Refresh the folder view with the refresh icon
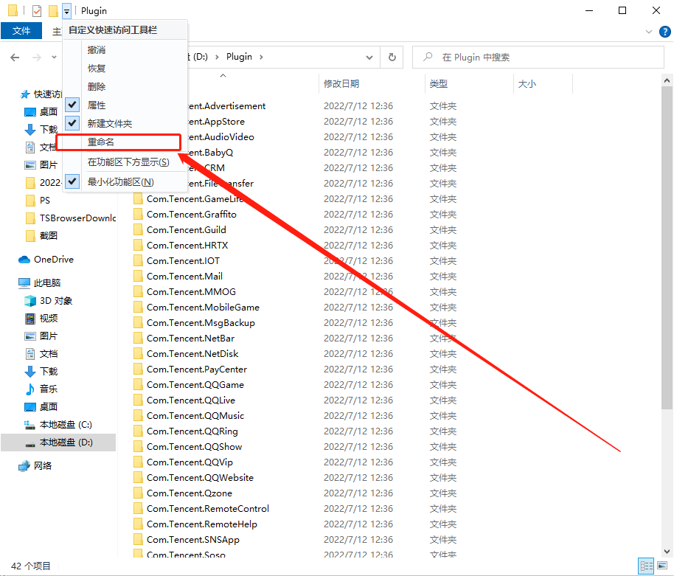 point(392,57)
